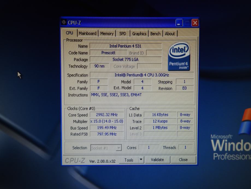
Task: Click the Rated FSB value '797.95 MHz'
Action: coord(107,134)
